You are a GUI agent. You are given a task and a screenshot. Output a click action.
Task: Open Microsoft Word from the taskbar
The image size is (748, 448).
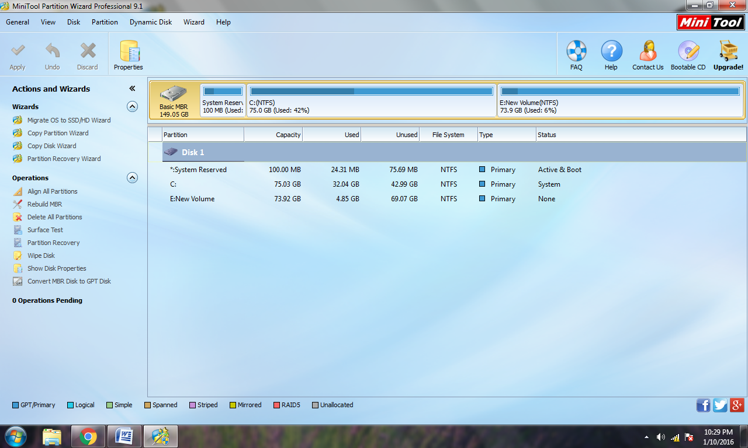(124, 436)
